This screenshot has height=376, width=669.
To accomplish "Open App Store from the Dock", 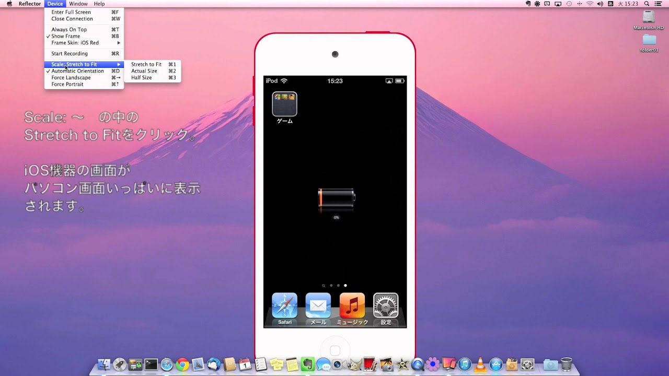I will pyautogui.click(x=495, y=364).
